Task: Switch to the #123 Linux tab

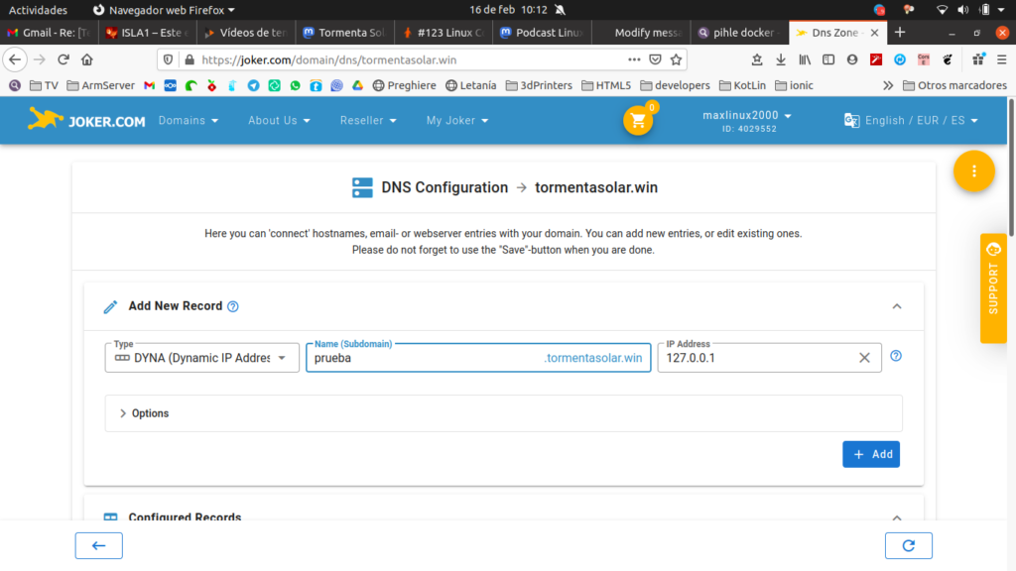Action: tap(444, 33)
